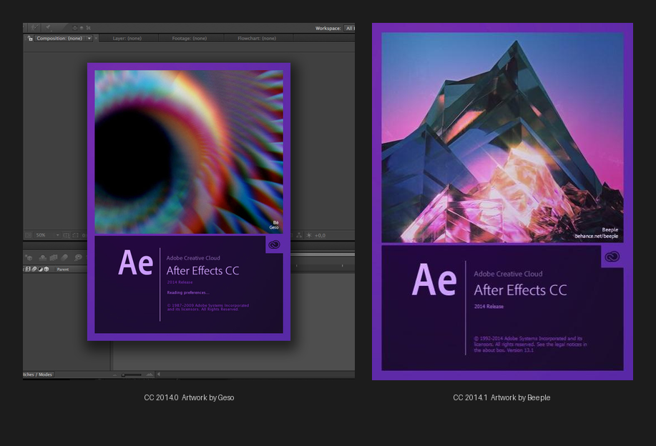
Task: Click the Reset Exposure icon near +0,0
Action: 309,235
